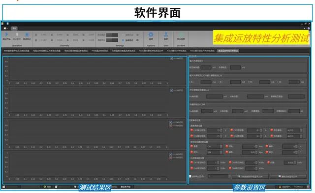Click the first input field in parameter panel
The image size is (315, 193).
(206, 67)
